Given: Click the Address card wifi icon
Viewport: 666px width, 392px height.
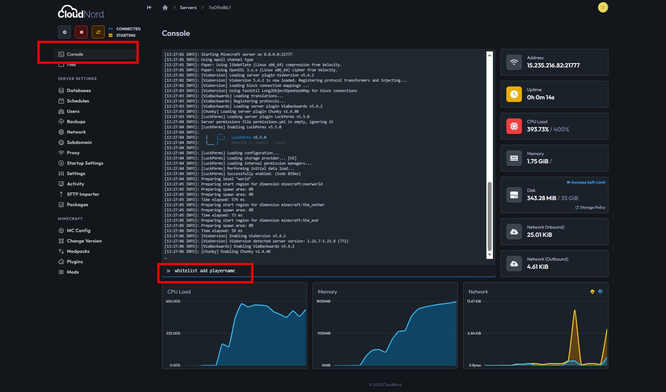Looking at the screenshot, I should tap(514, 62).
